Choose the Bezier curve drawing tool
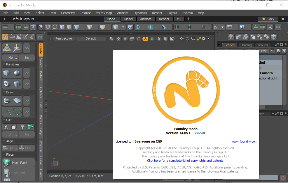Viewport: 288px width, 183px height. pyautogui.click(x=17, y=111)
